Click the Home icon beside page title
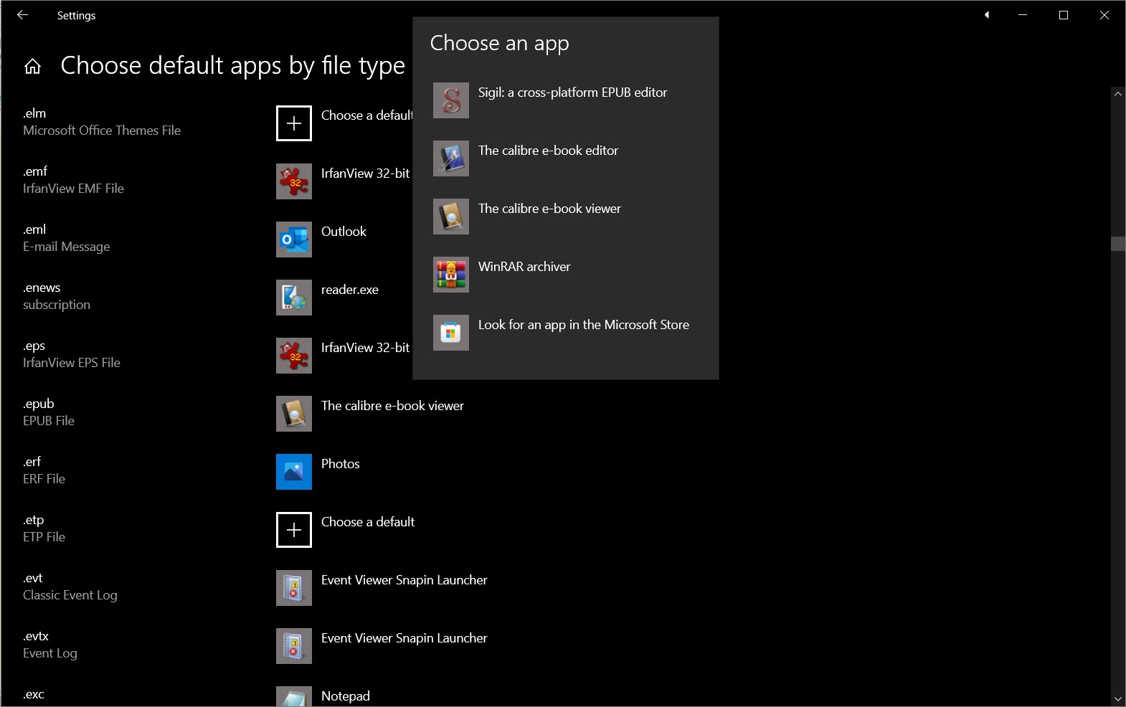 (33, 67)
